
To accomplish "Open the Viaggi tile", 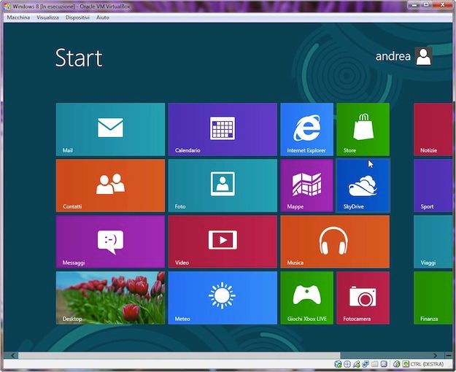I will [433, 241].
